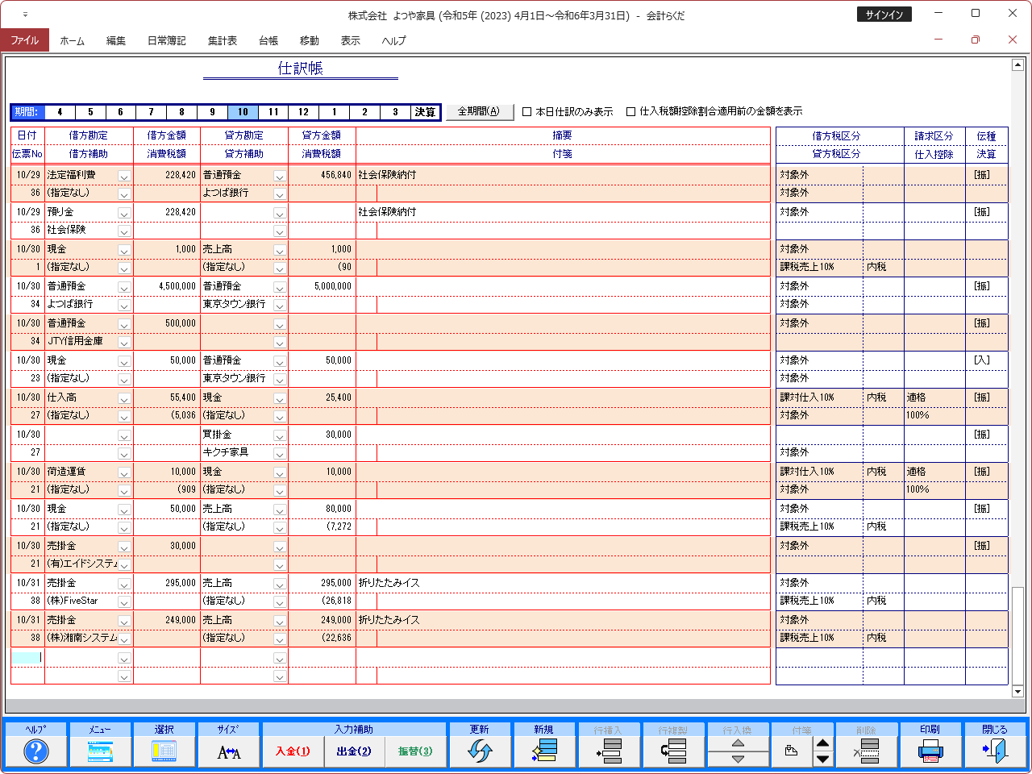The image size is (1032, 774).
Task: Open the 台帳 menu
Action: pyautogui.click(x=268, y=40)
